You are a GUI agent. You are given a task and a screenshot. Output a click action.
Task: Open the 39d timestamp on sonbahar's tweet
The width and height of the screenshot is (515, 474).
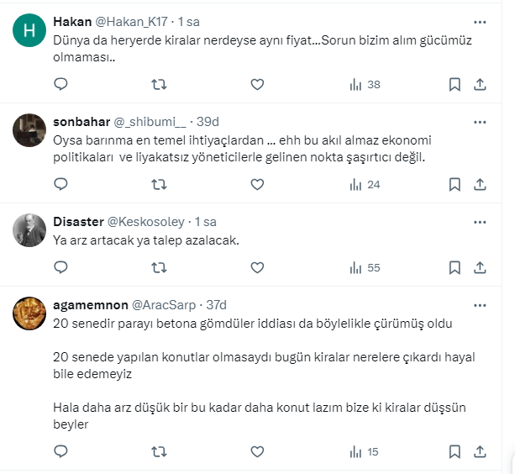click(x=208, y=121)
